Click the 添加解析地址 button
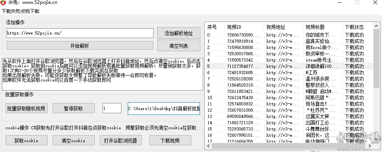The width and height of the screenshot is (382, 152). 178,33
